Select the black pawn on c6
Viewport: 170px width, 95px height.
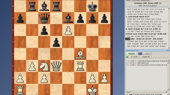(44, 30)
